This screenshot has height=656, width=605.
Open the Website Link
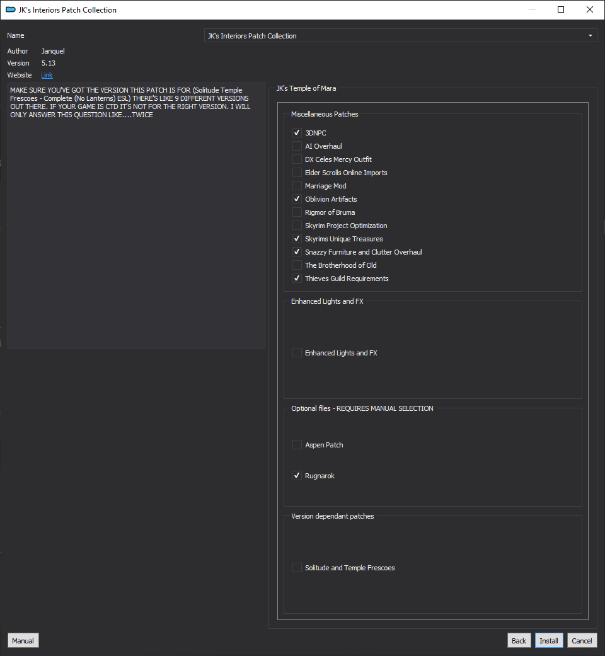tap(47, 75)
